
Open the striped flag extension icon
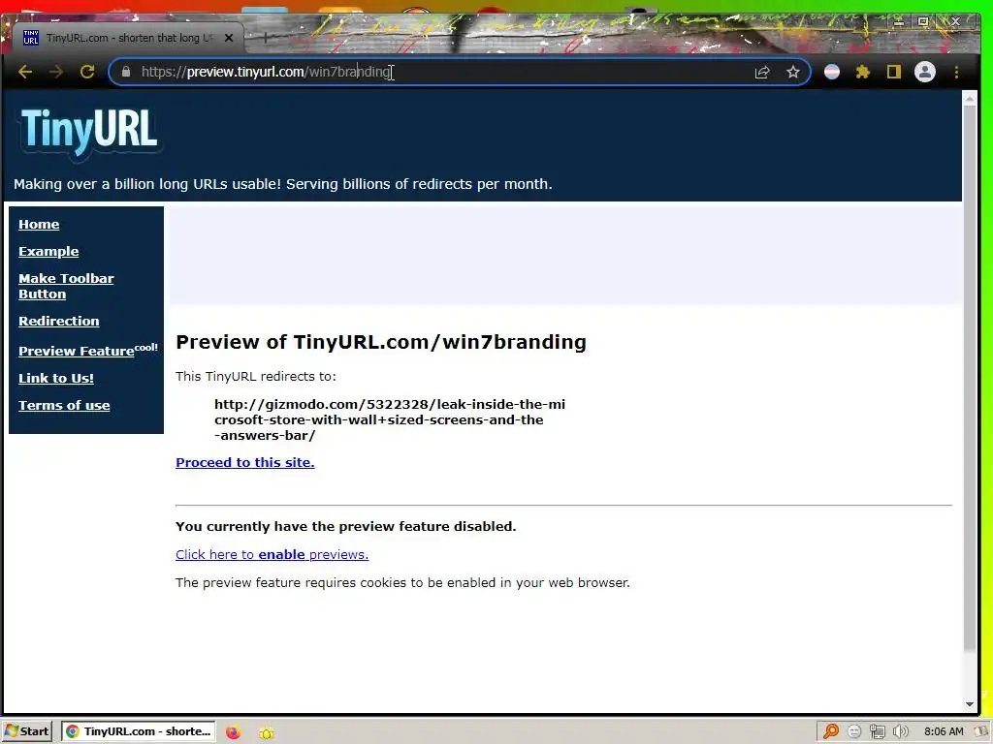pos(831,72)
